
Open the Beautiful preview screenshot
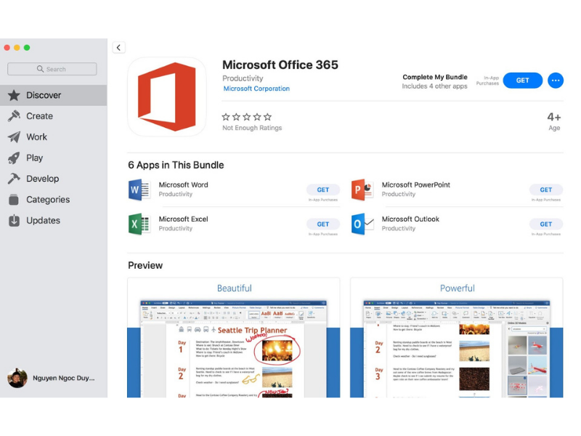[x=233, y=338]
